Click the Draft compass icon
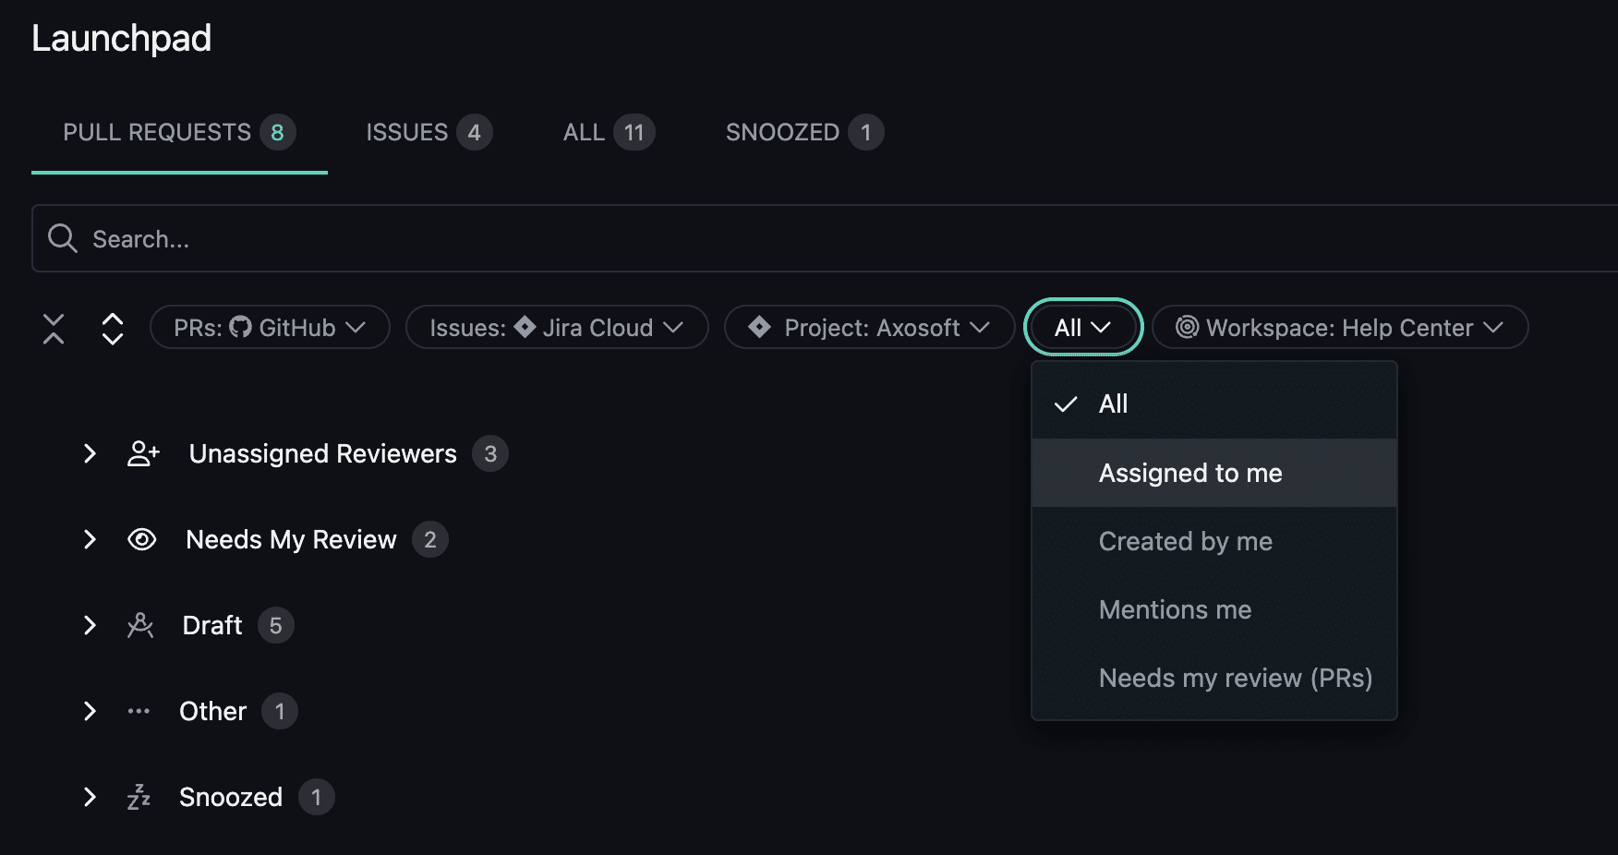 tap(140, 625)
